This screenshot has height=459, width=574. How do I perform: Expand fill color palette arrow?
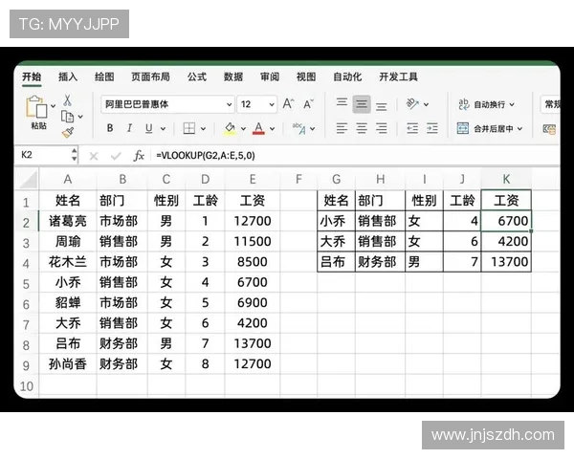coord(243,129)
